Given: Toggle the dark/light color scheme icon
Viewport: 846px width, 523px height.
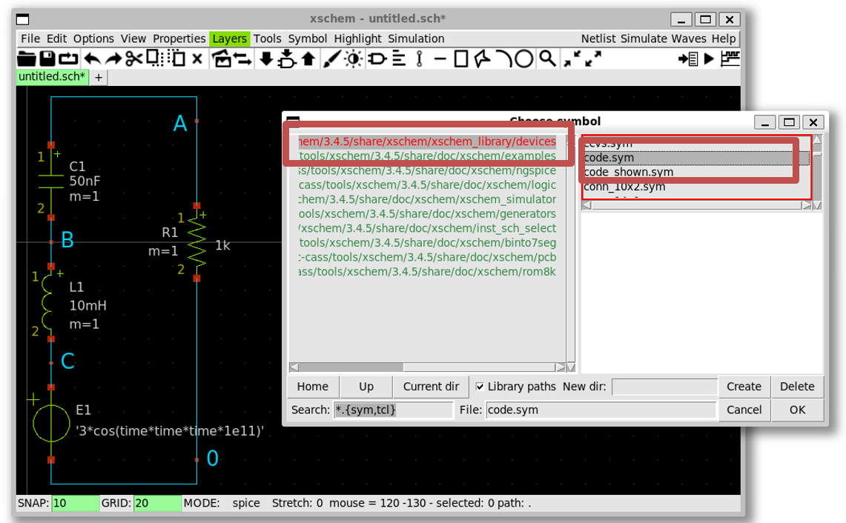Looking at the screenshot, I should (x=353, y=59).
